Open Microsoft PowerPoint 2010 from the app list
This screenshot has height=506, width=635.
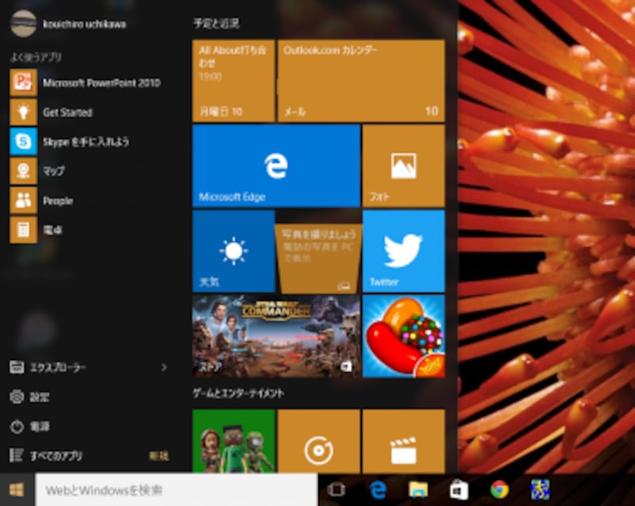tap(86, 82)
